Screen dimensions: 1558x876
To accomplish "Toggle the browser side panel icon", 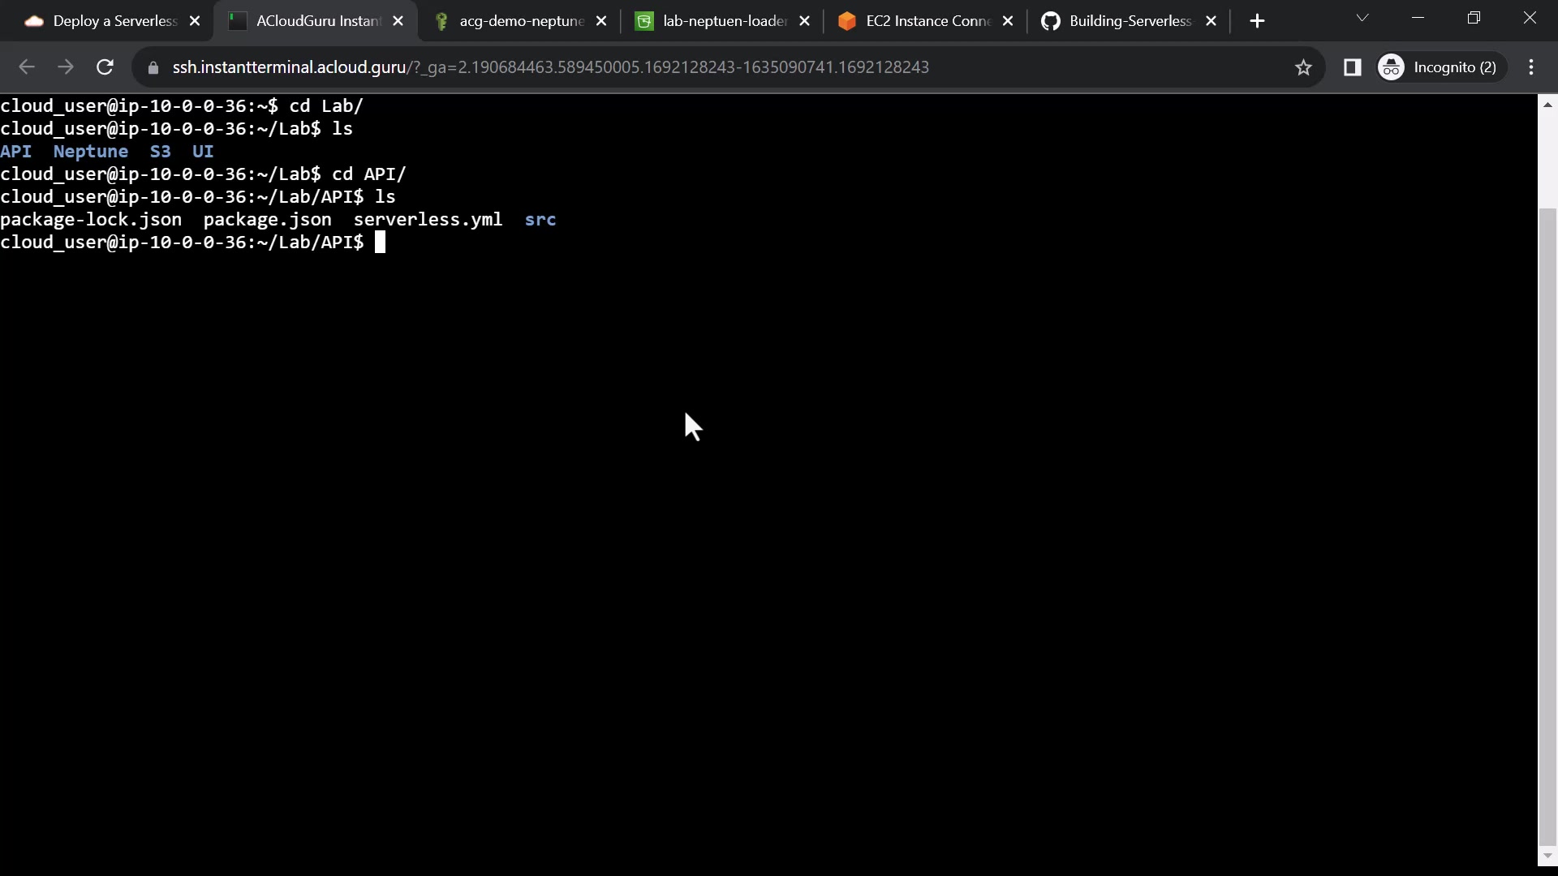I will (x=1352, y=67).
